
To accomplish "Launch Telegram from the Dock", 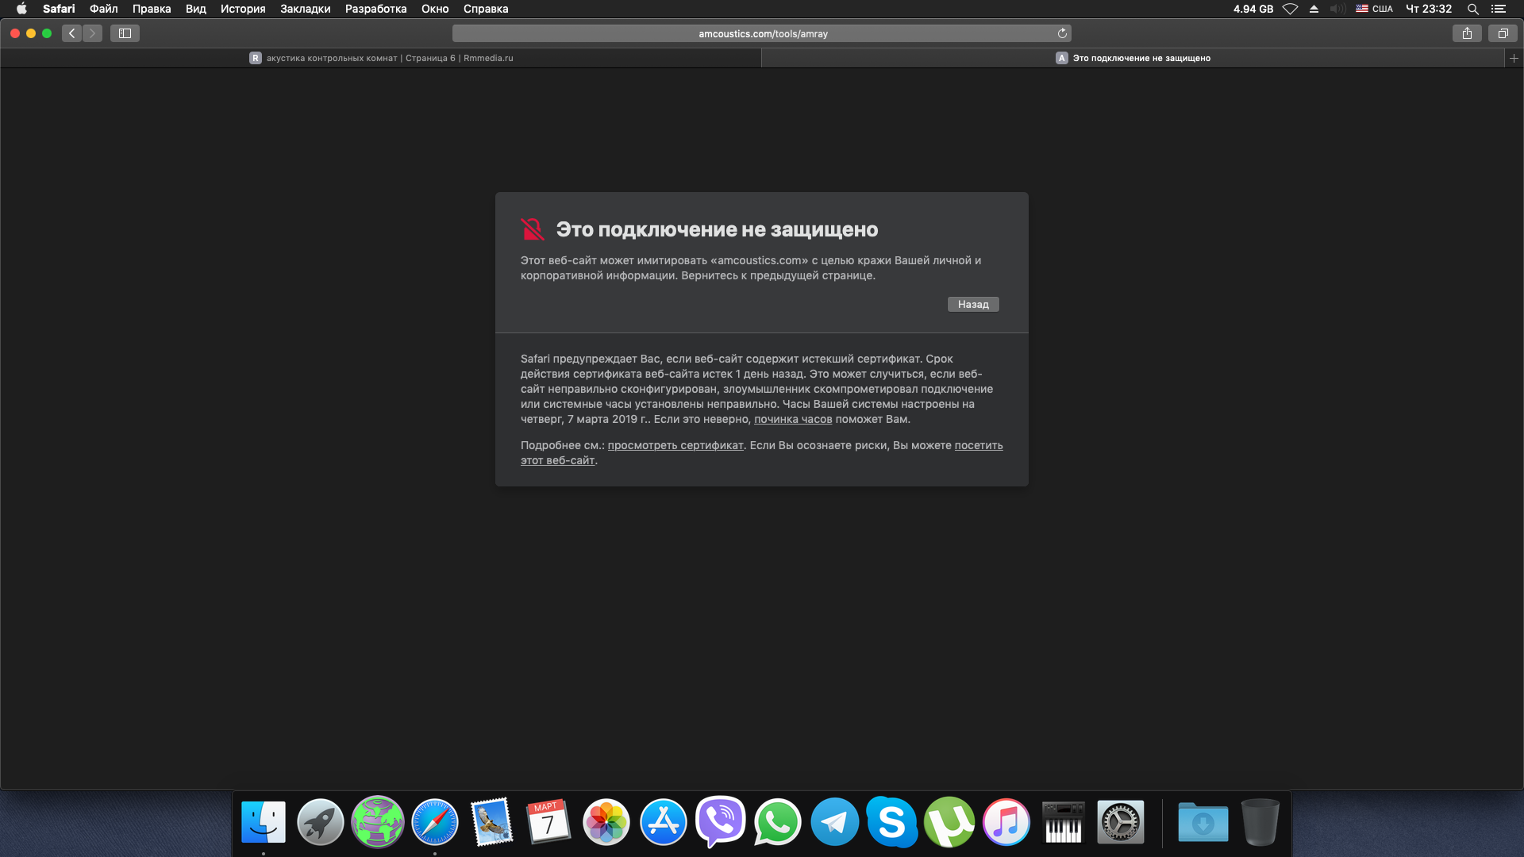I will 834,822.
